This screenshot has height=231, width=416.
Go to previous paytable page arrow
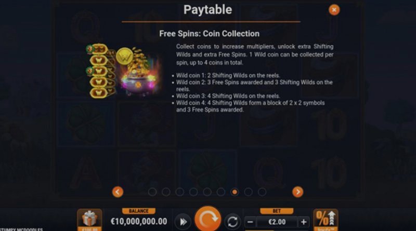click(x=118, y=192)
